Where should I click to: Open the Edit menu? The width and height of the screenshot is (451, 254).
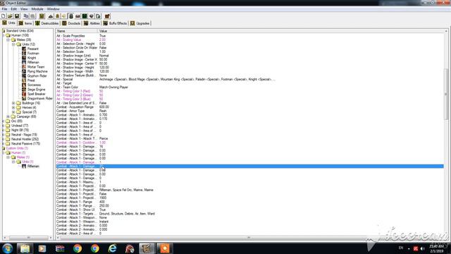pyautogui.click(x=13, y=9)
